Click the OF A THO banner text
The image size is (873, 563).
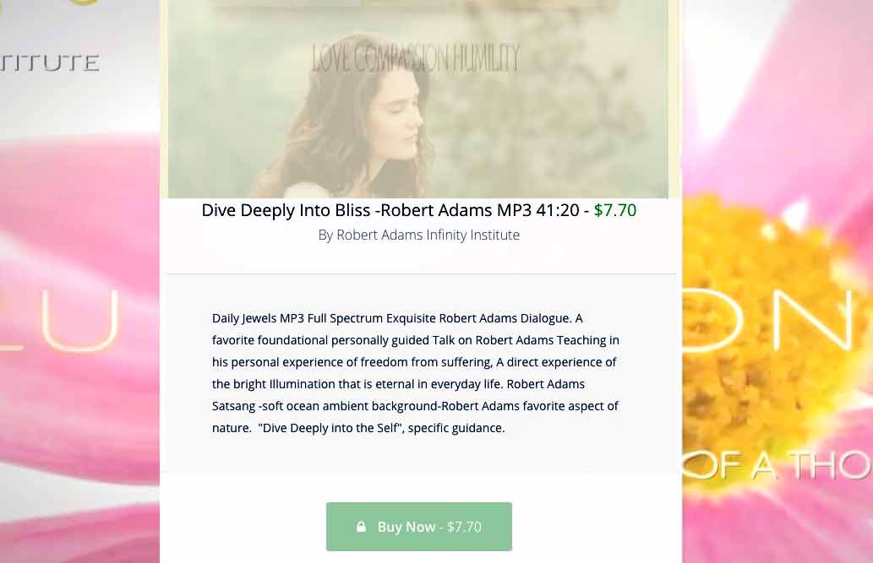point(778,465)
